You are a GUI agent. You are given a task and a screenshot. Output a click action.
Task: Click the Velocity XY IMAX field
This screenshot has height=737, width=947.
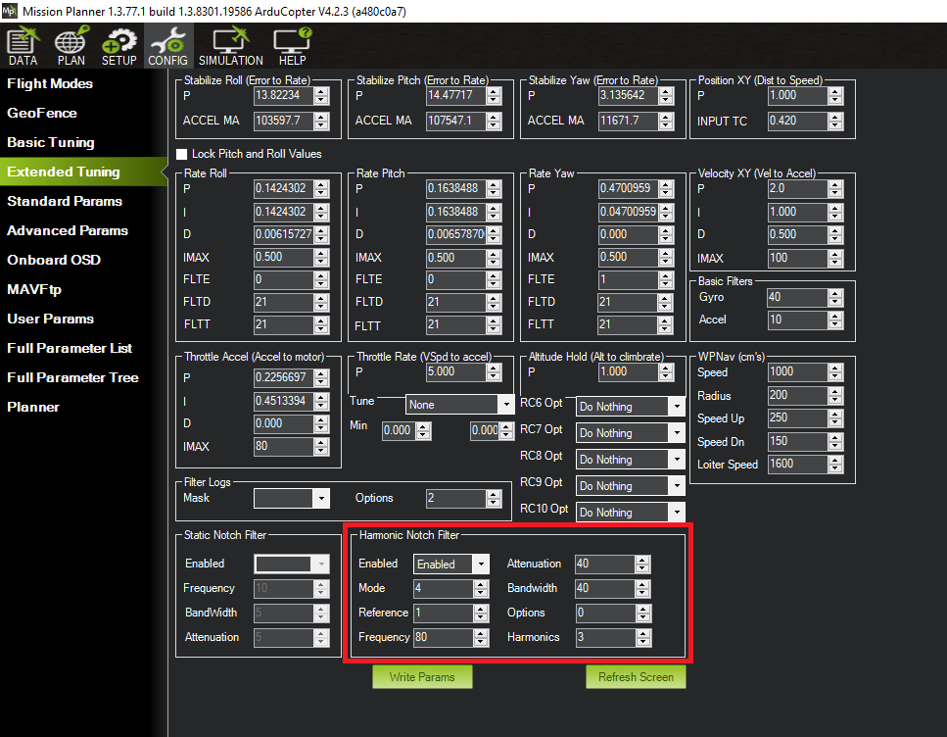(797, 258)
